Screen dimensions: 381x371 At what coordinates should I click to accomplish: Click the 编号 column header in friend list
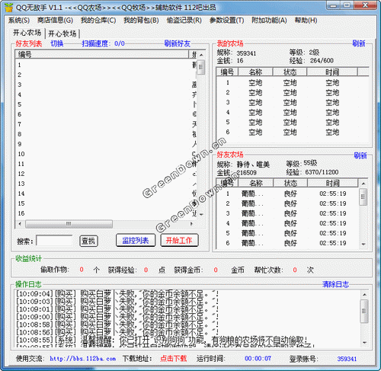102,54
